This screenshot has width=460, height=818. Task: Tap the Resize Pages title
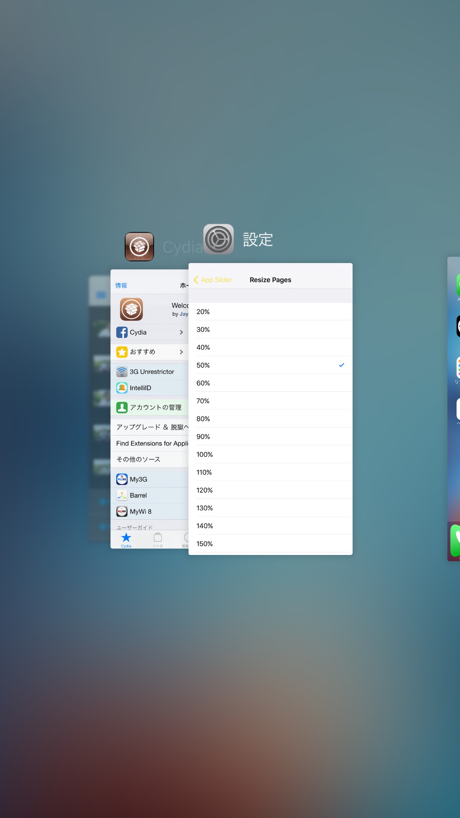point(270,280)
